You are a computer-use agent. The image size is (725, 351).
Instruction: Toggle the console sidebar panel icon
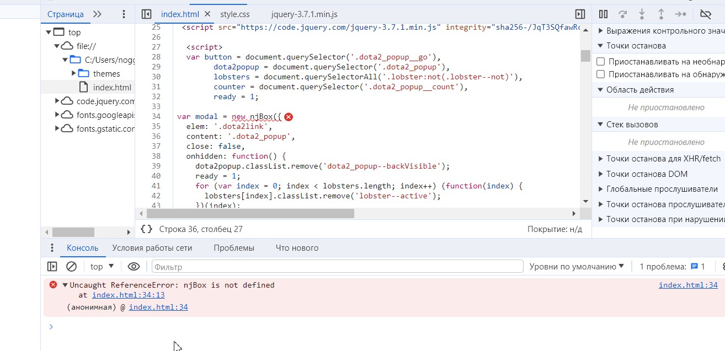coord(52,267)
